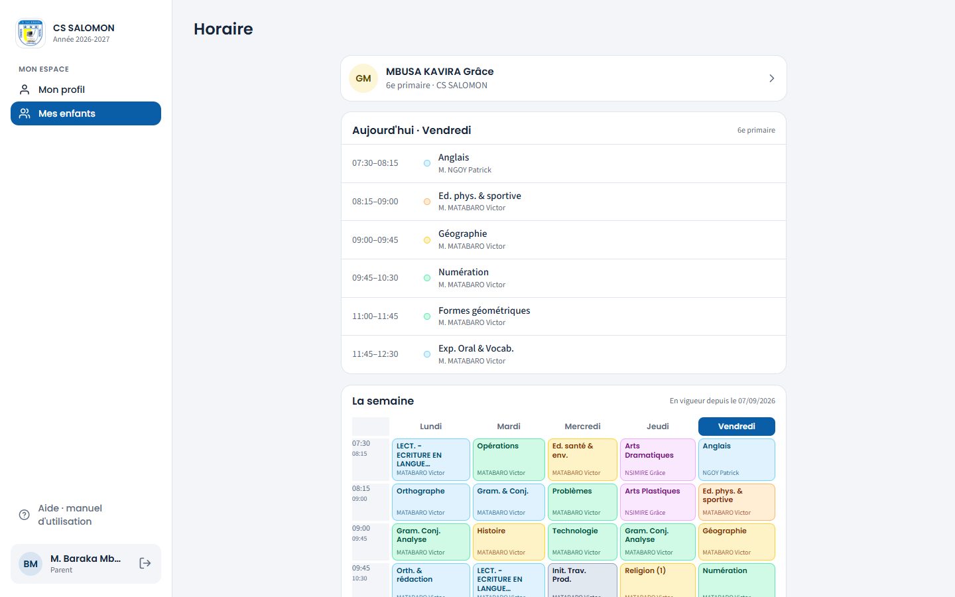This screenshot has width=955, height=597.
Task: Click the 6e primaire label
Action: coord(756,130)
